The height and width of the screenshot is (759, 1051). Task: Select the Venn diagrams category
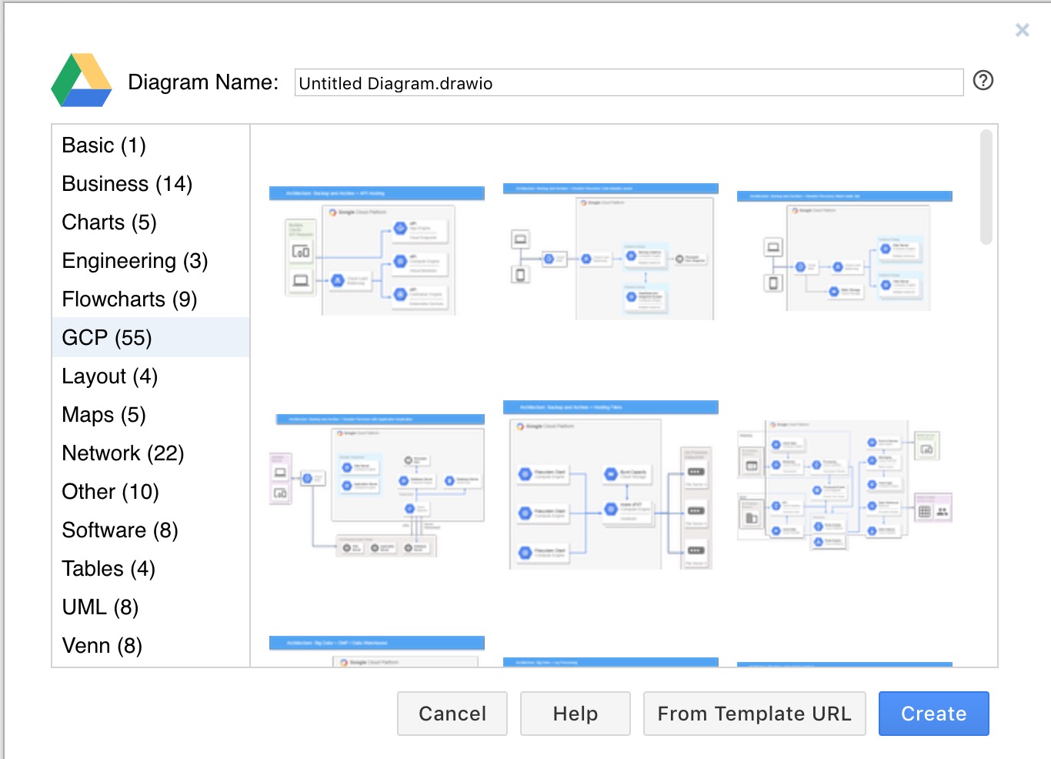pyautogui.click(x=102, y=645)
